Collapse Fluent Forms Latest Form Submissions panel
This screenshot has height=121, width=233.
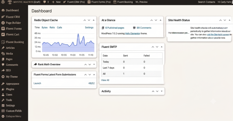[94, 75]
